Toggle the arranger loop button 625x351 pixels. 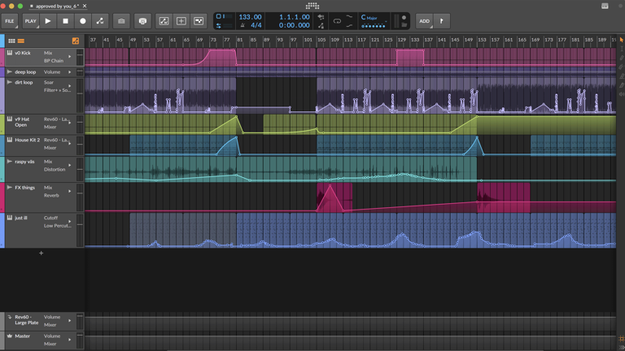click(337, 21)
